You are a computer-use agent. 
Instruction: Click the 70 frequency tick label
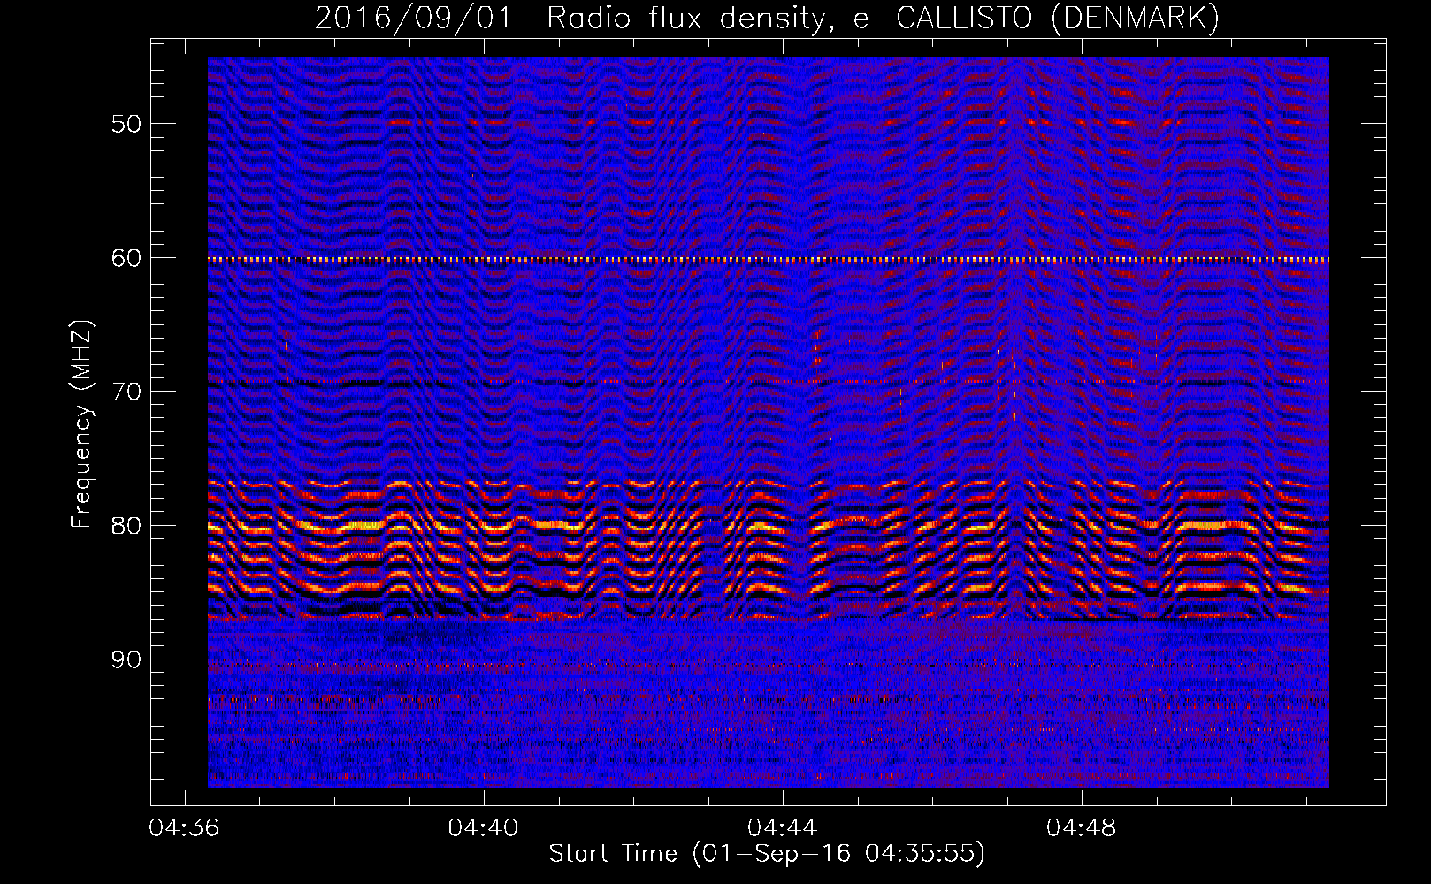[x=126, y=392]
